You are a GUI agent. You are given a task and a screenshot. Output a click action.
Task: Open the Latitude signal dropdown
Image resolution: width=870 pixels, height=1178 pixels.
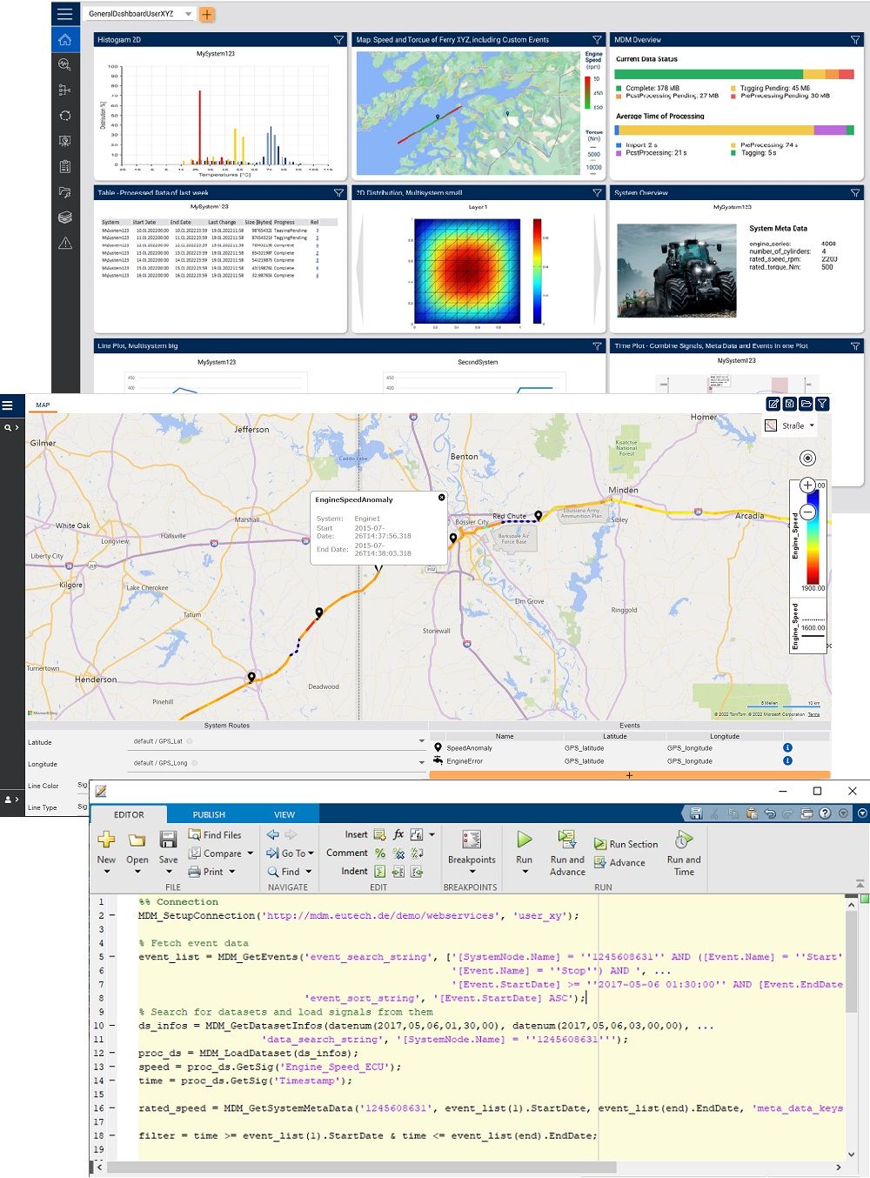(x=422, y=741)
